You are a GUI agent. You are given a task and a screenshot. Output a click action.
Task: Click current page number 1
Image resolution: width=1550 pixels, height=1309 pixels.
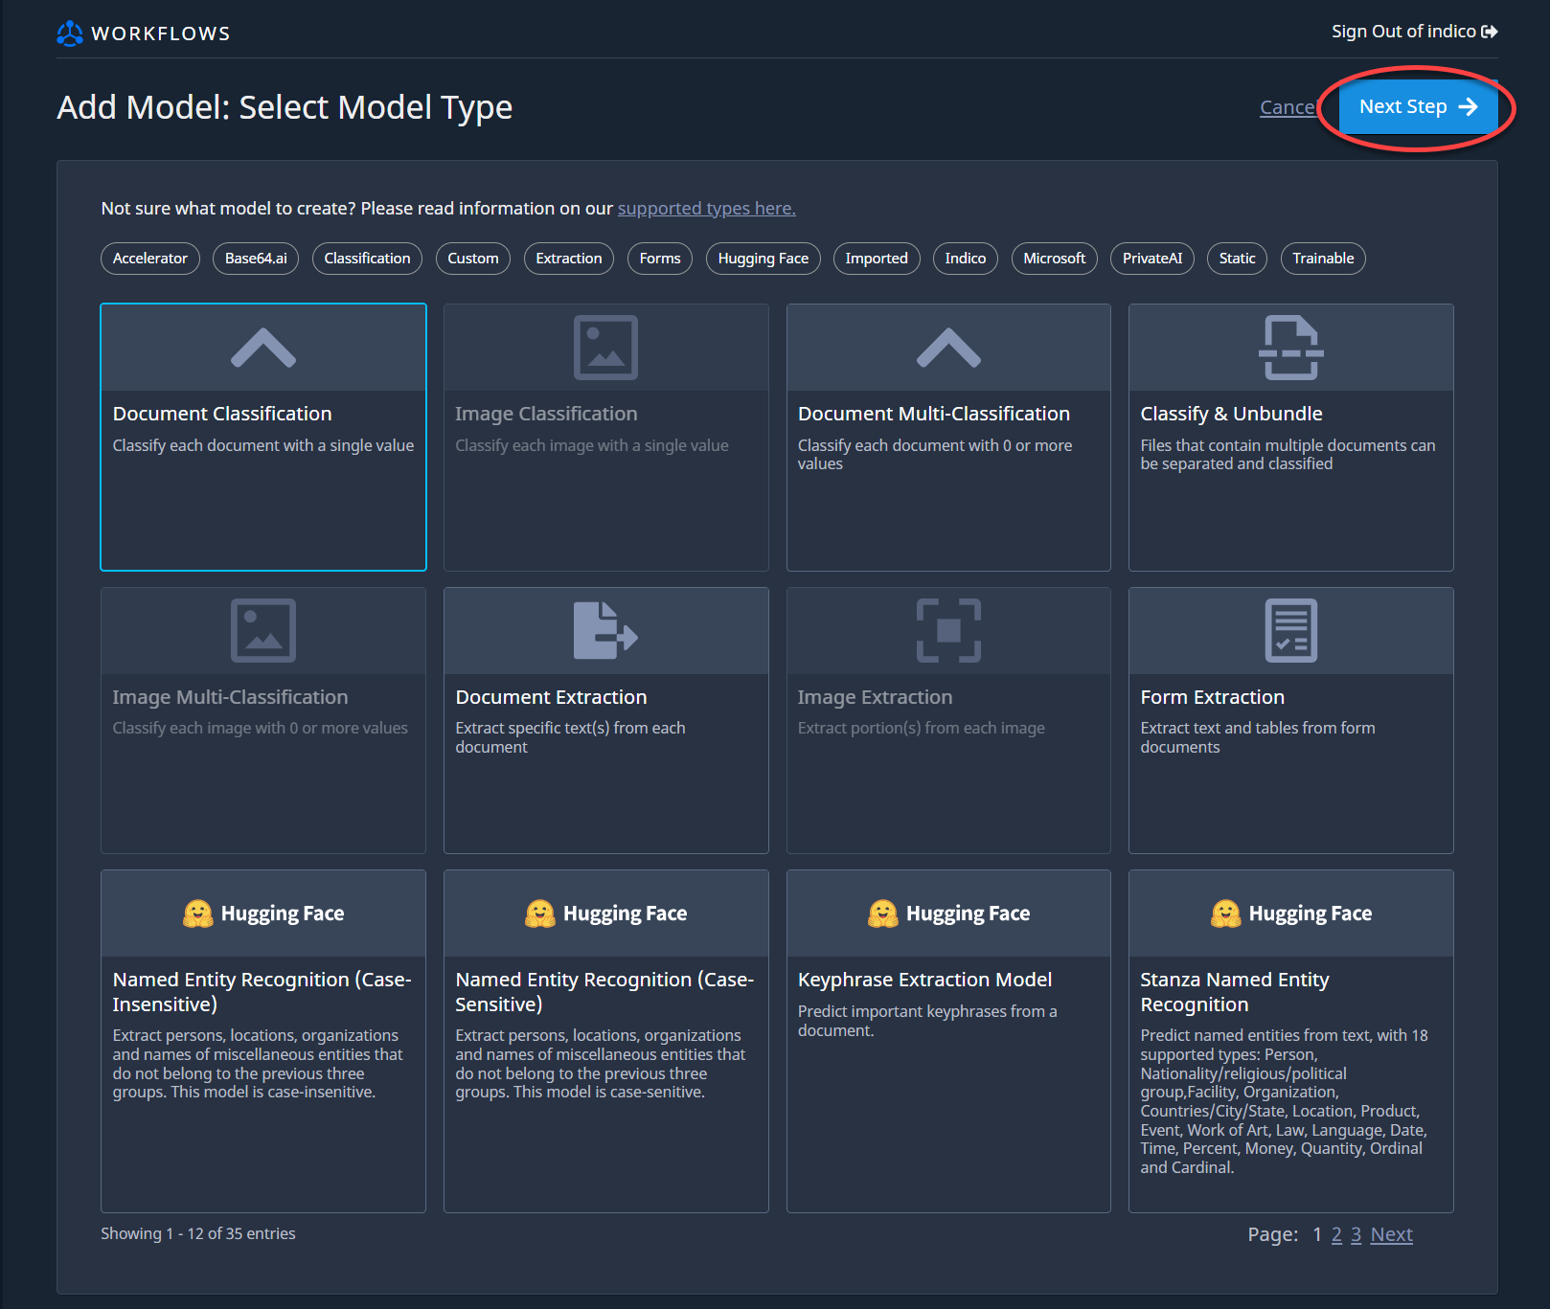click(1317, 1234)
